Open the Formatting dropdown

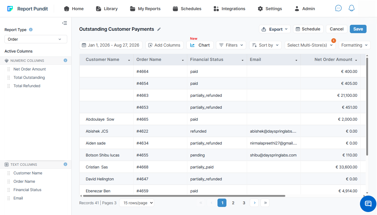pos(355,45)
